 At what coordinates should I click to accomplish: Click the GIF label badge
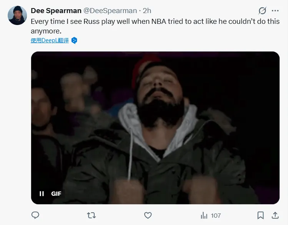click(56, 193)
